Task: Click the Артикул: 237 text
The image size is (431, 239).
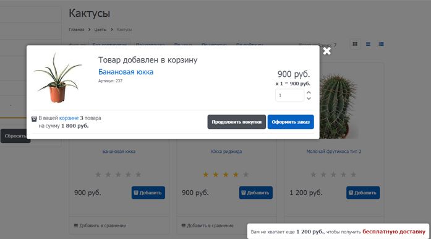Action: point(110,81)
